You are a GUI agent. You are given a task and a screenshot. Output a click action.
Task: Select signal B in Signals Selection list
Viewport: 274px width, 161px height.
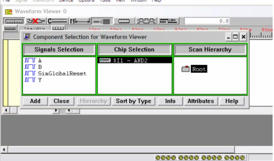click(40, 67)
